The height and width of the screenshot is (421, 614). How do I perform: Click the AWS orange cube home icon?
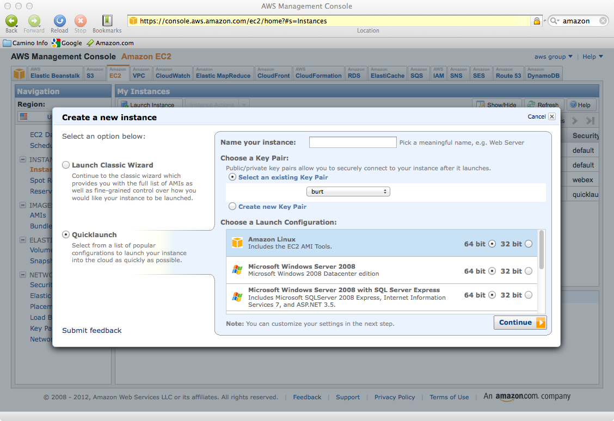point(19,73)
